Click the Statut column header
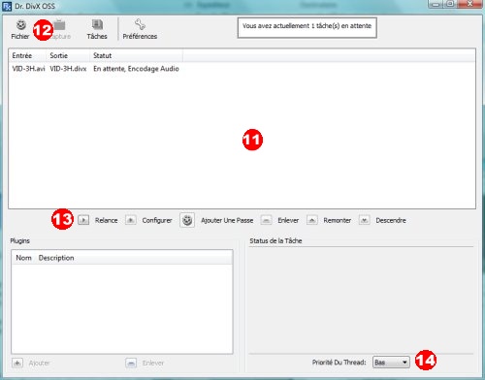This screenshot has width=485, height=380. click(136, 55)
